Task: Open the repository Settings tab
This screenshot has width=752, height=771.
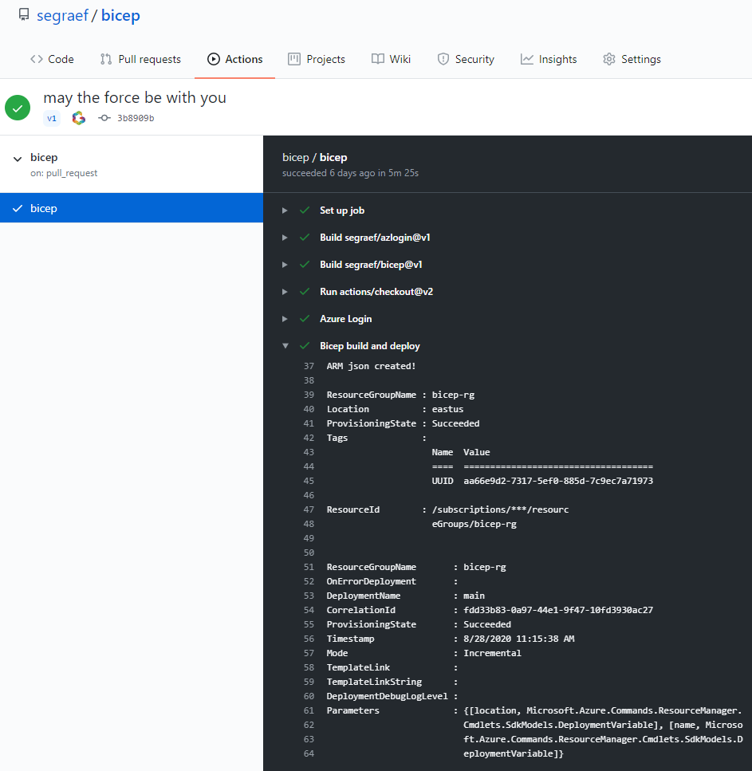Action: click(x=632, y=59)
